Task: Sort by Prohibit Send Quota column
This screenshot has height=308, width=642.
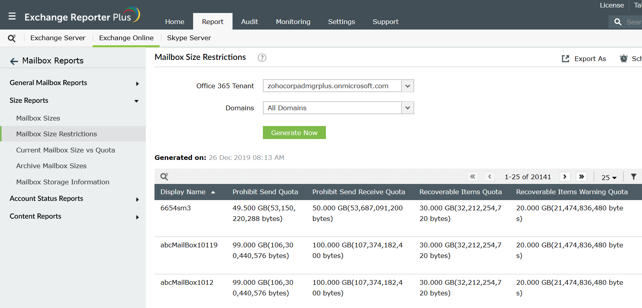Action: pos(265,192)
